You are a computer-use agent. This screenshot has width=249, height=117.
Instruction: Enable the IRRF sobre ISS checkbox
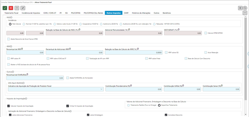tap(166, 52)
